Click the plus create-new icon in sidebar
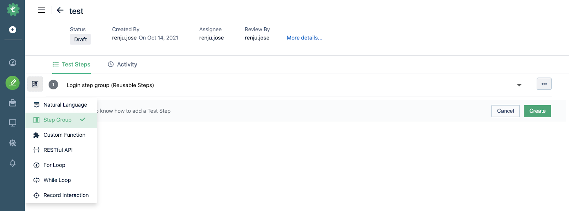569x211 pixels. (12, 30)
